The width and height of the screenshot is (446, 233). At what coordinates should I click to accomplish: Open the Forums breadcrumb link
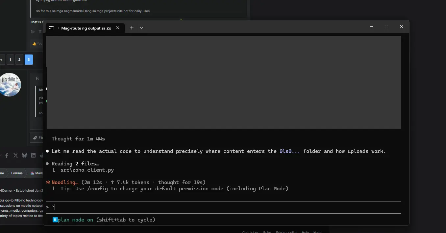[x=17, y=173]
